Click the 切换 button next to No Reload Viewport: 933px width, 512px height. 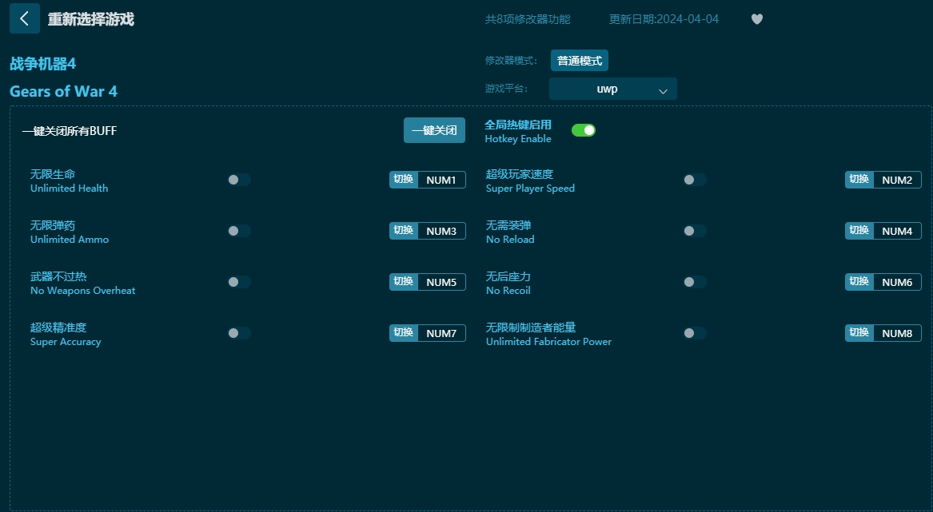859,231
